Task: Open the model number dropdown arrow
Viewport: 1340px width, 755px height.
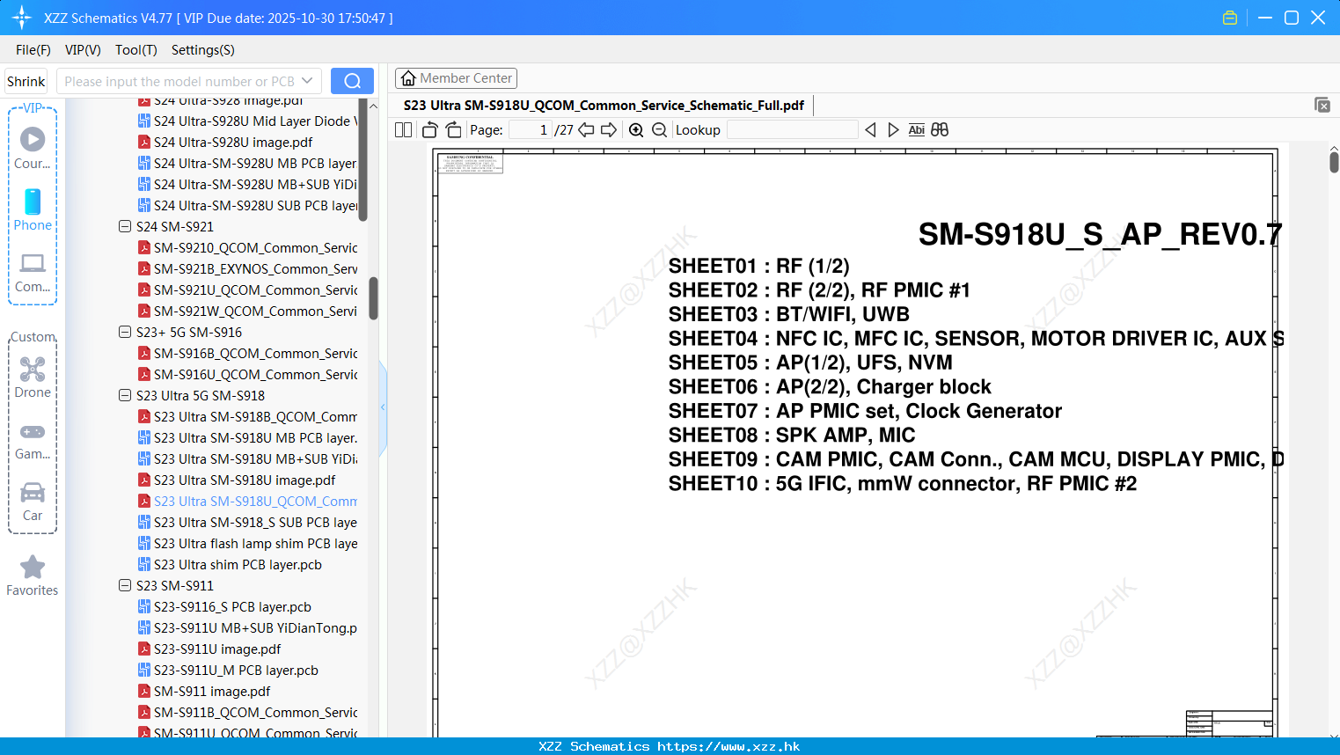Action: click(x=307, y=81)
